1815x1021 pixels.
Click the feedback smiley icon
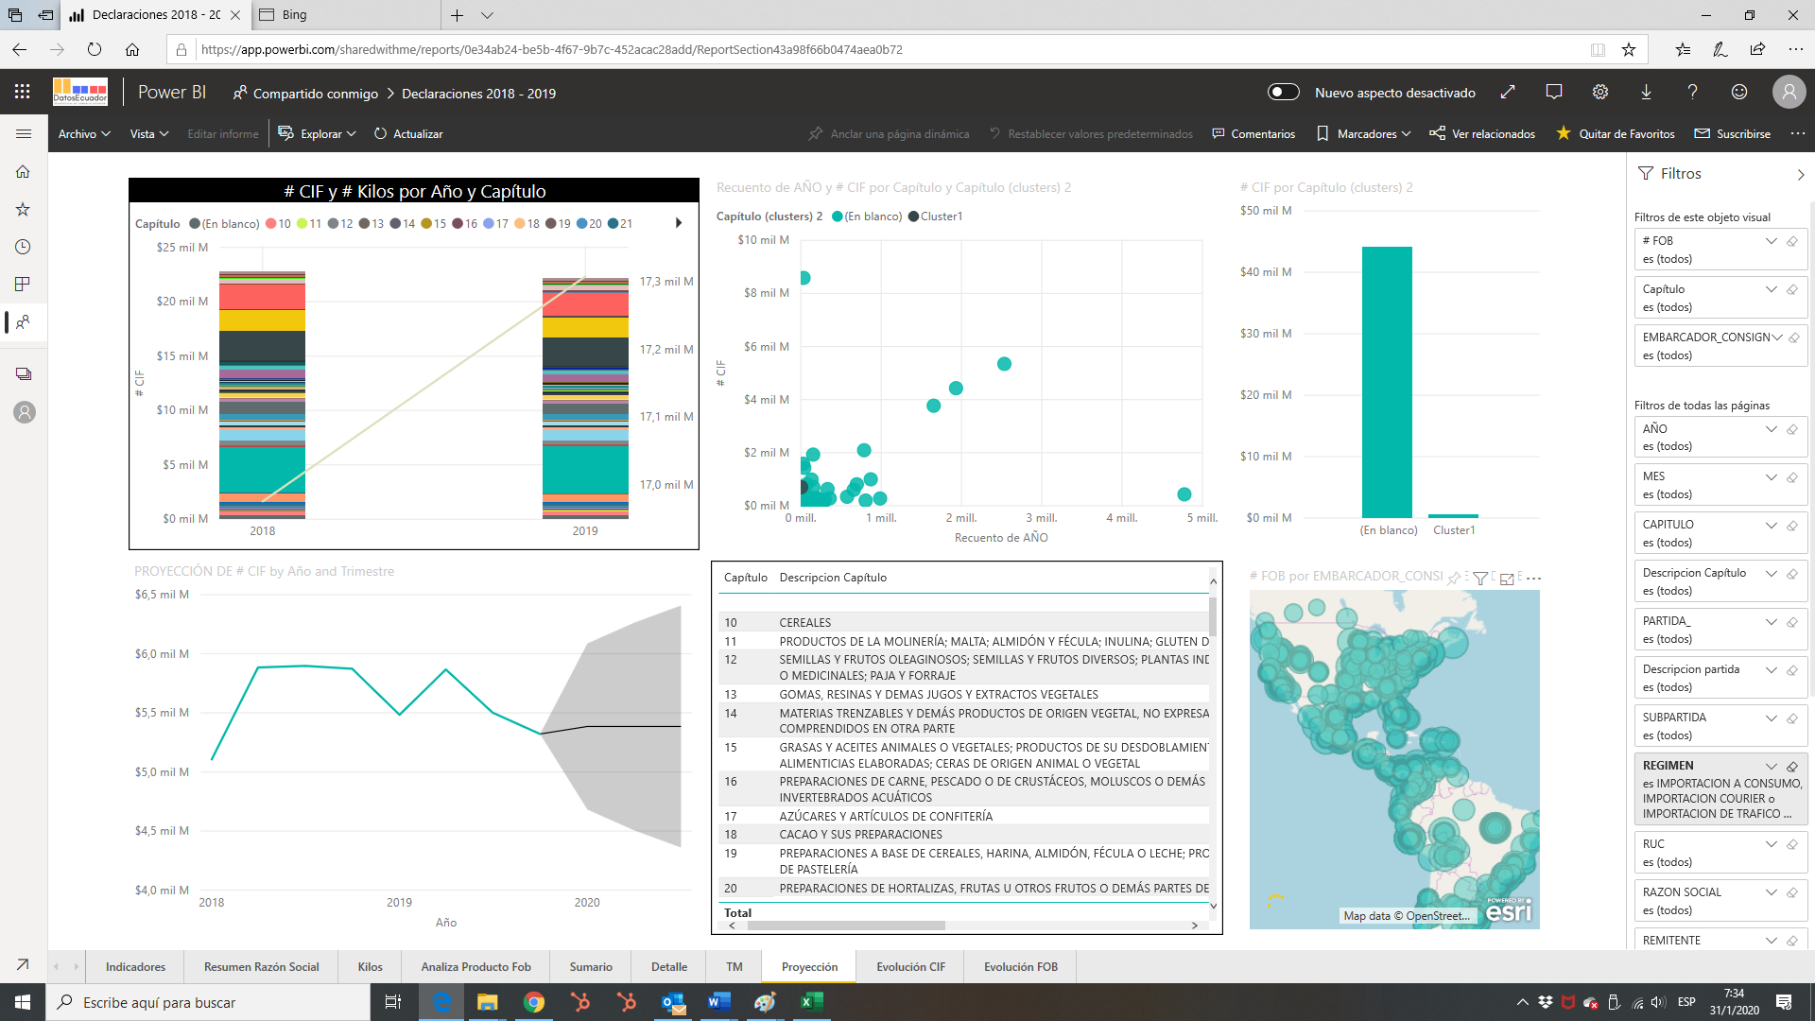click(x=1738, y=92)
